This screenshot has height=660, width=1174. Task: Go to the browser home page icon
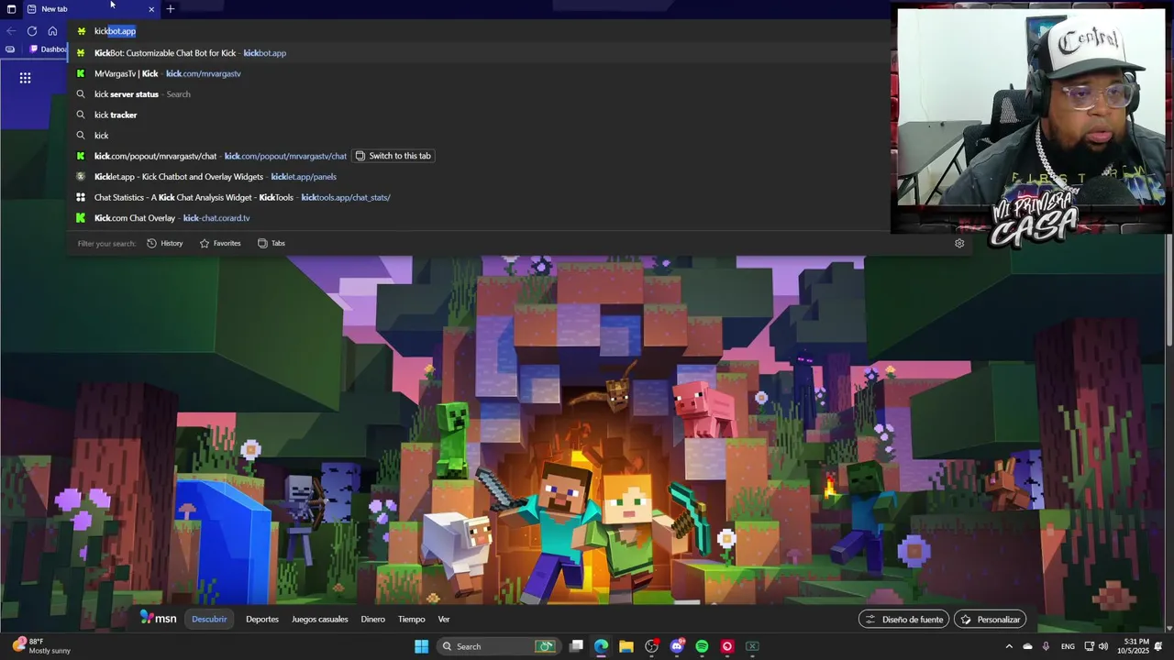tap(52, 30)
